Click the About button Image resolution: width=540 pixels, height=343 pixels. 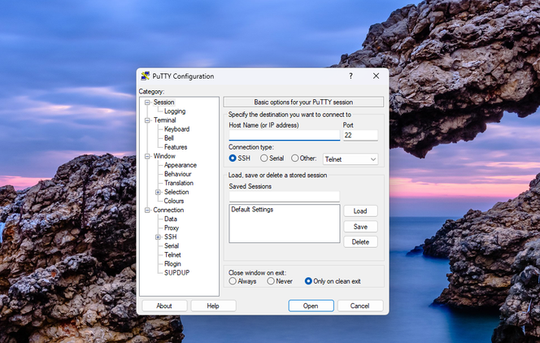click(164, 306)
